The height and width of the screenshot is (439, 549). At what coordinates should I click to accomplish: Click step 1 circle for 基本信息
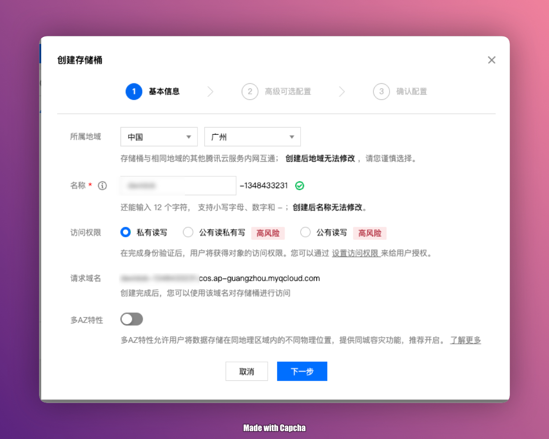point(134,92)
